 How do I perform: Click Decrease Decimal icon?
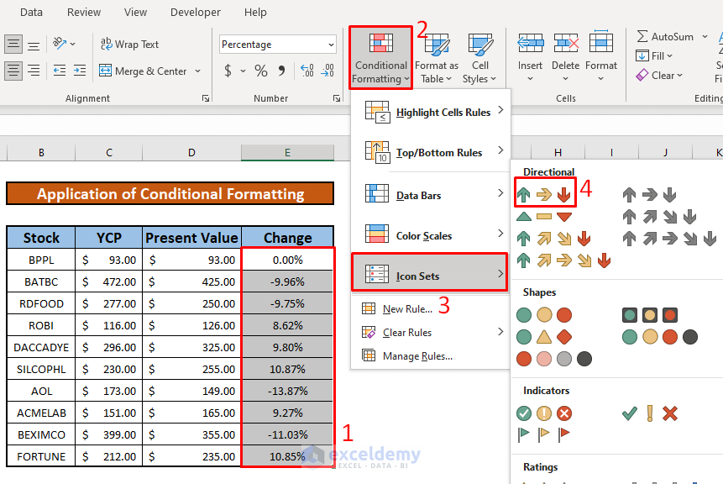pos(327,71)
